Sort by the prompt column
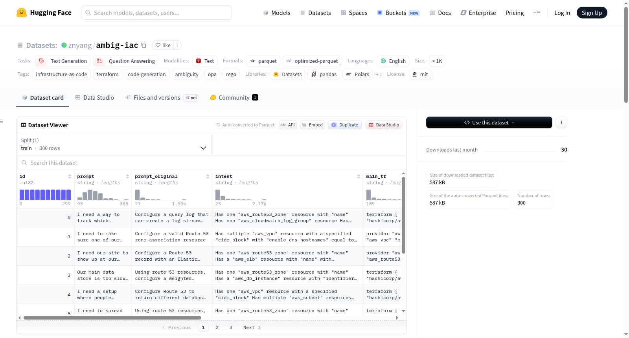The width and height of the screenshot is (629, 338). pos(127,176)
